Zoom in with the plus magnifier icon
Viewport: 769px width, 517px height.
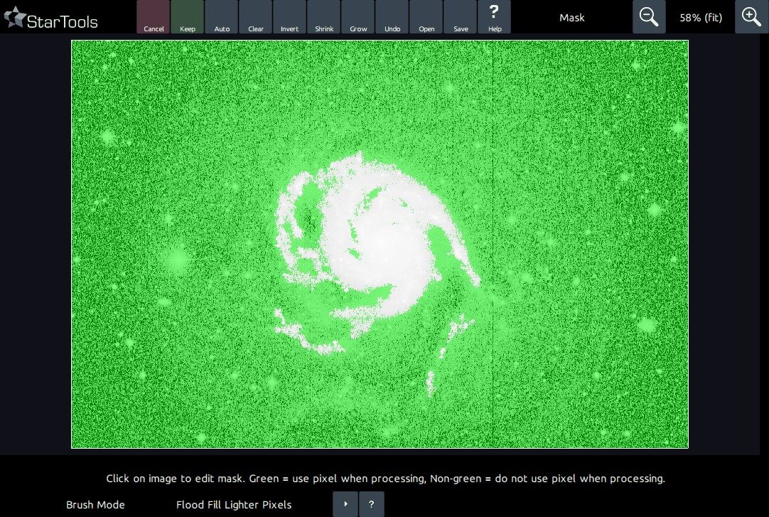[751, 16]
